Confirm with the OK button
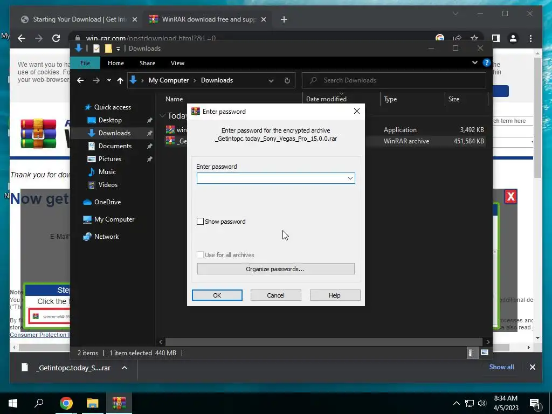The width and height of the screenshot is (552, 414). (217, 295)
